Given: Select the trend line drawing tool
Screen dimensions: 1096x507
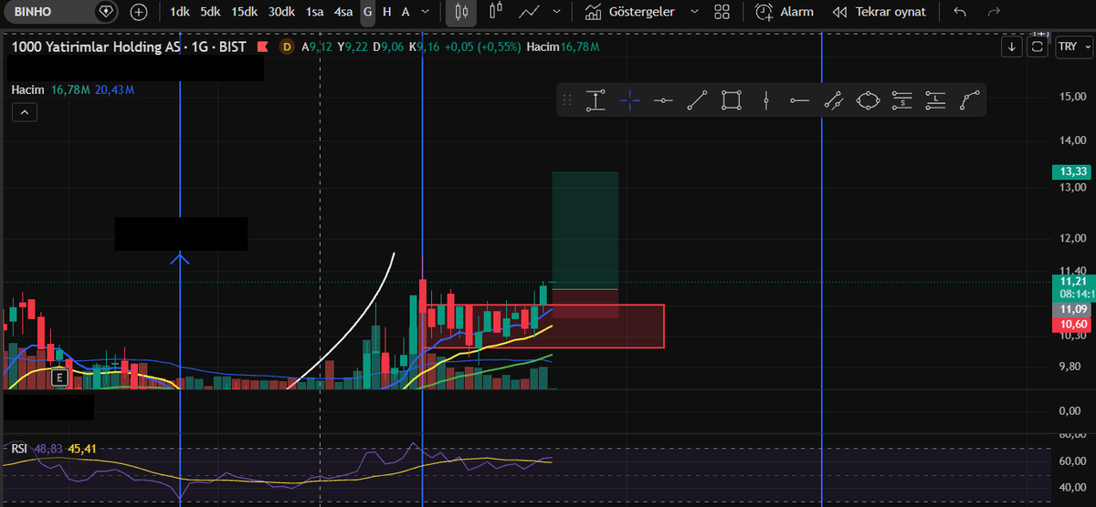Looking at the screenshot, I should point(697,100).
